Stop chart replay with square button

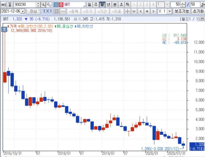[147, 12]
